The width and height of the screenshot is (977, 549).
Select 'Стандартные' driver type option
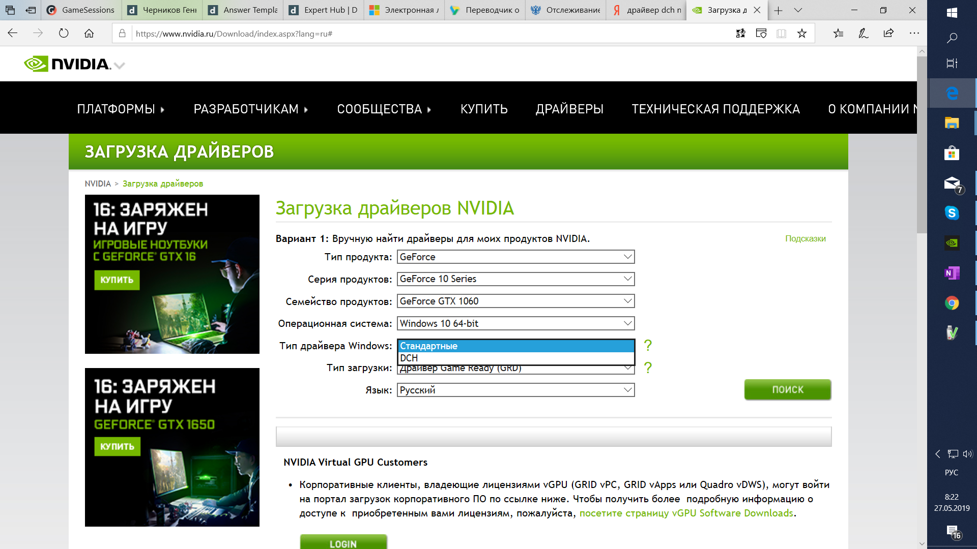point(515,345)
